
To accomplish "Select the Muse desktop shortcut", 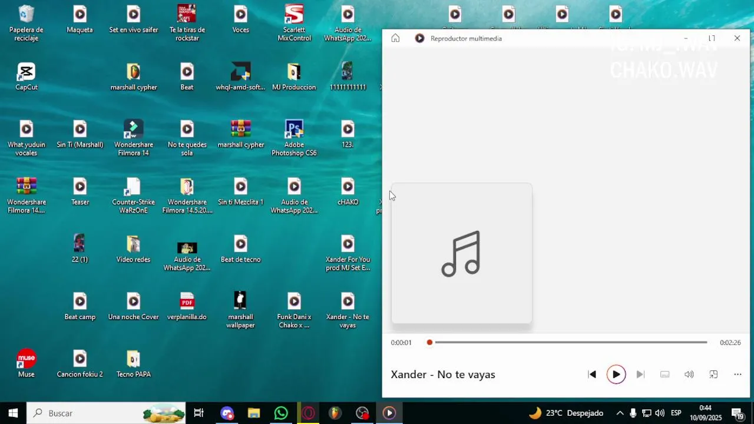I will (27, 364).
